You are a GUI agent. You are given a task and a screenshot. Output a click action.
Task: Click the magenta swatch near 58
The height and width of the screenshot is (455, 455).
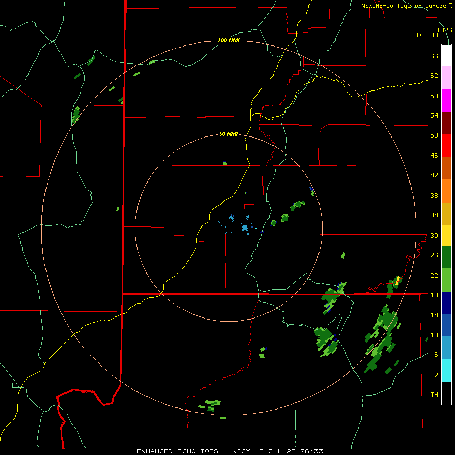click(x=446, y=101)
